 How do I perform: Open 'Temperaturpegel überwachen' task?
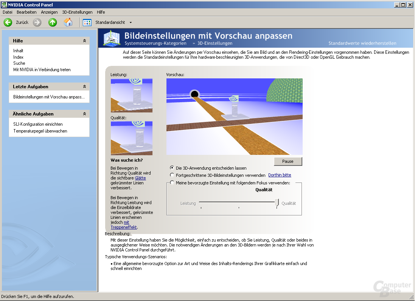(x=40, y=131)
